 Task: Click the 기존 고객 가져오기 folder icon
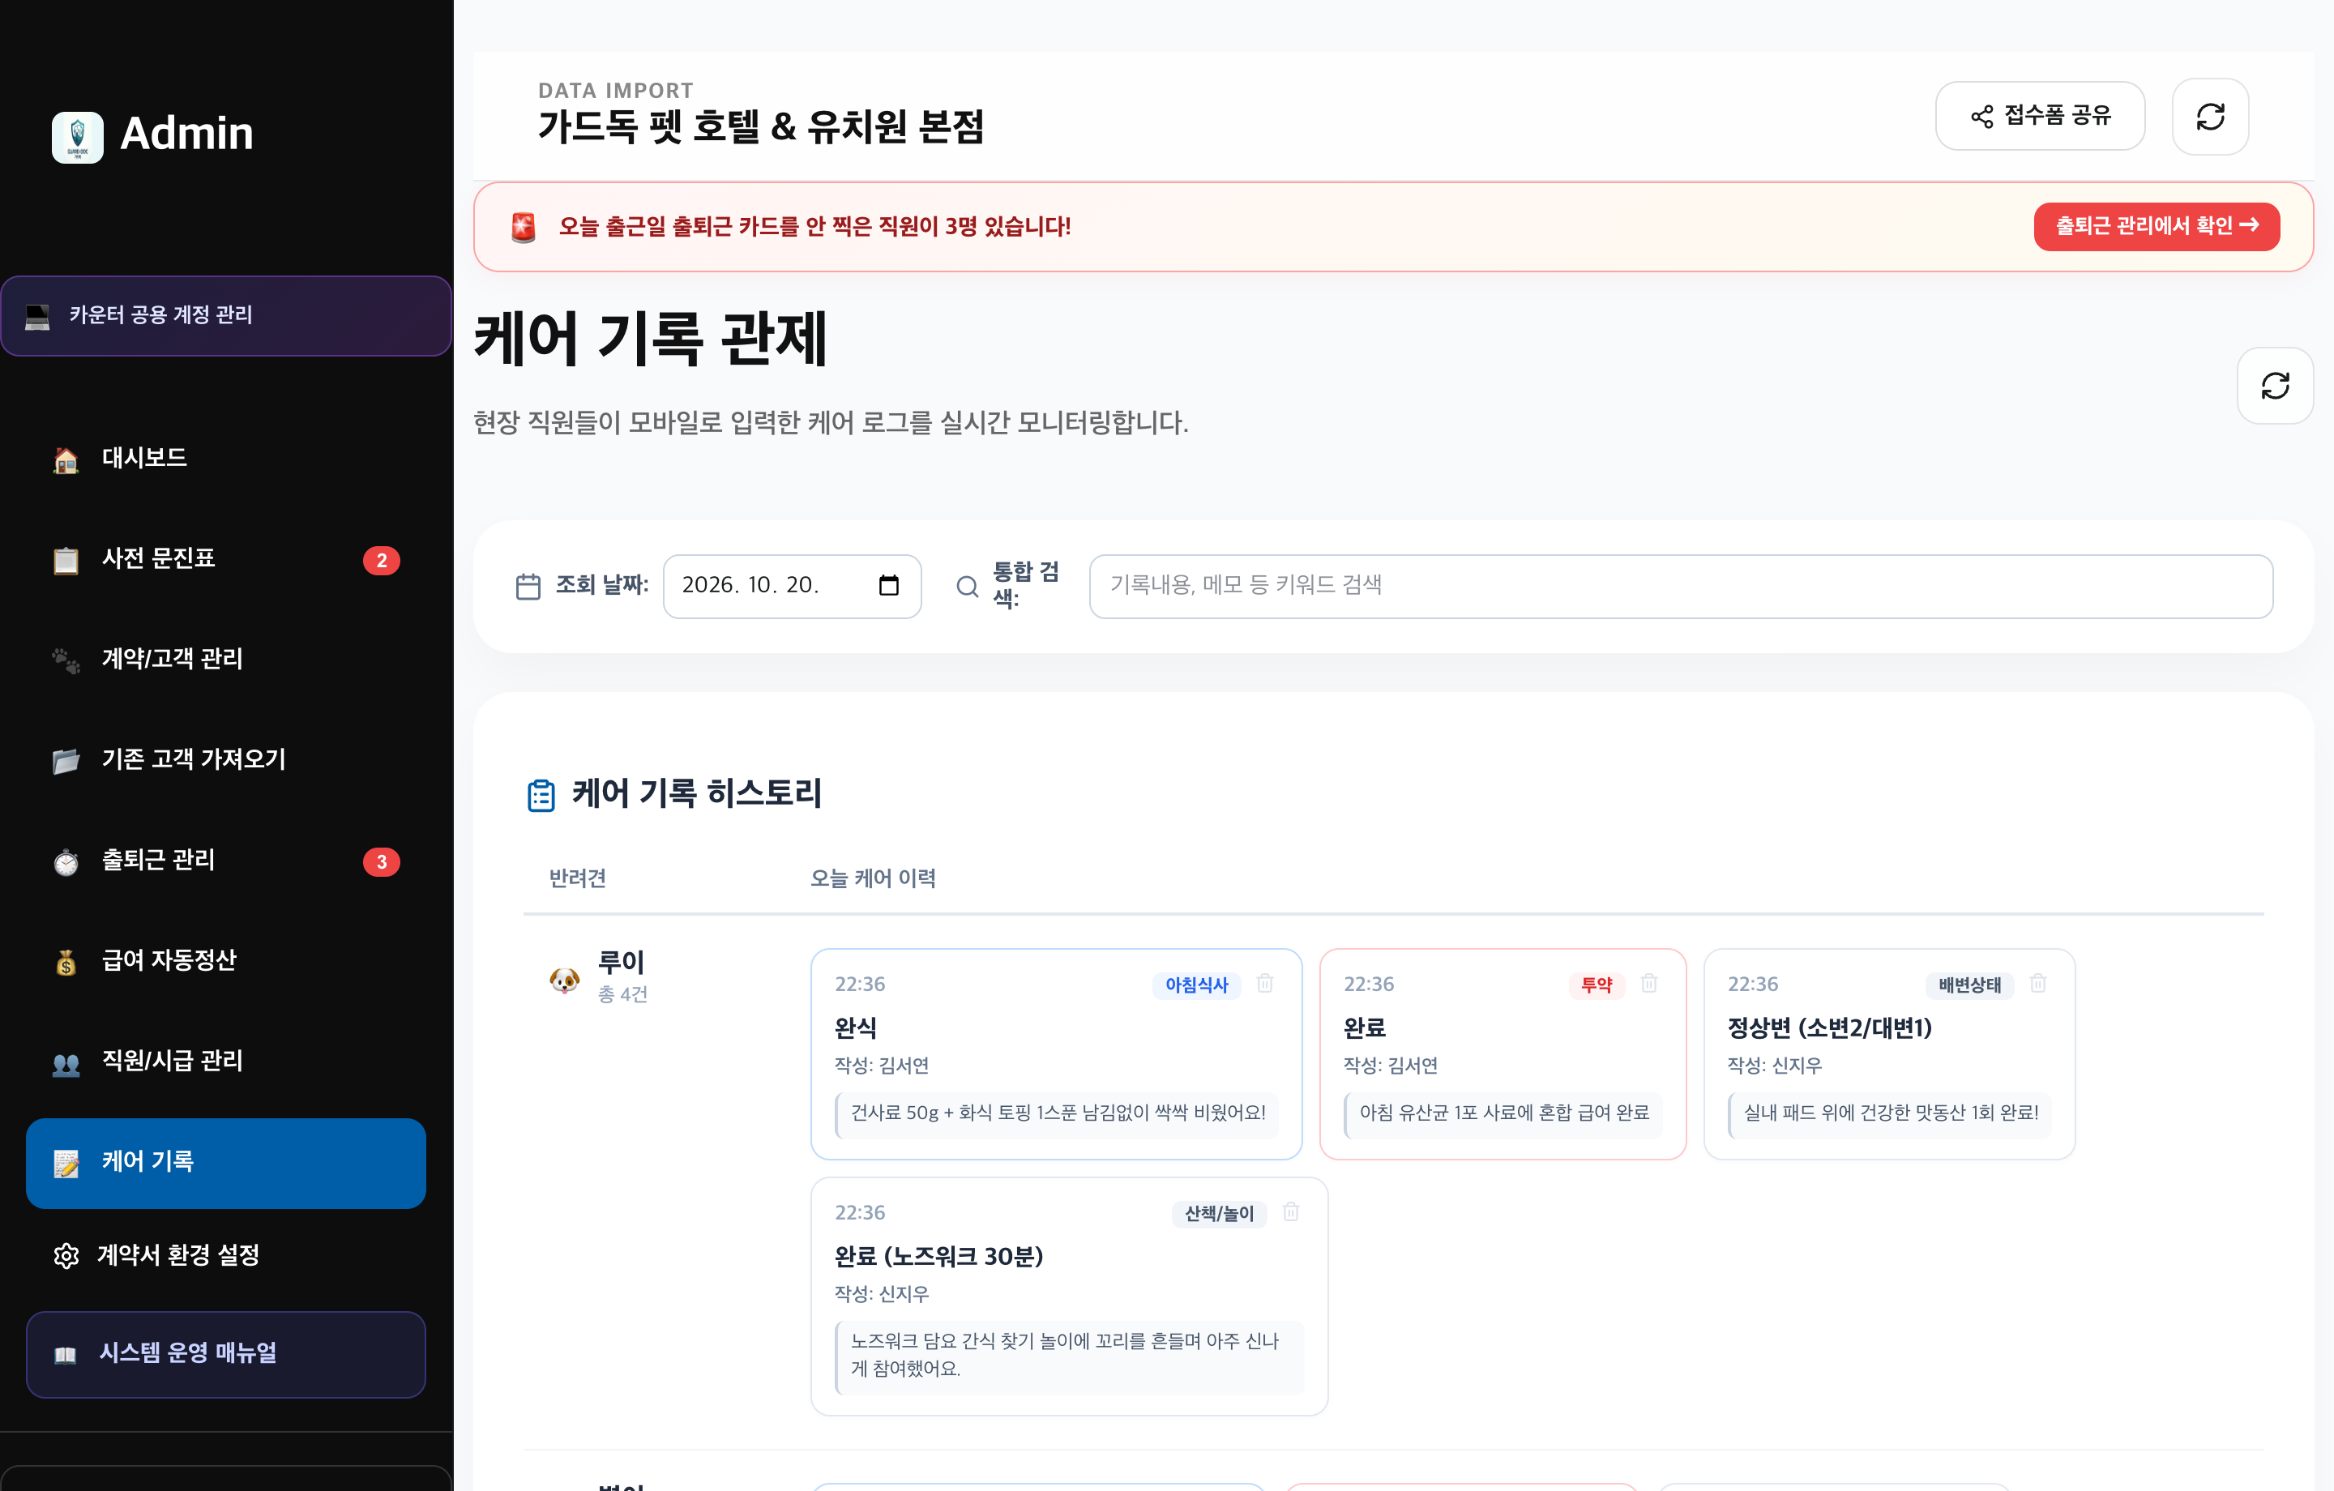(66, 761)
